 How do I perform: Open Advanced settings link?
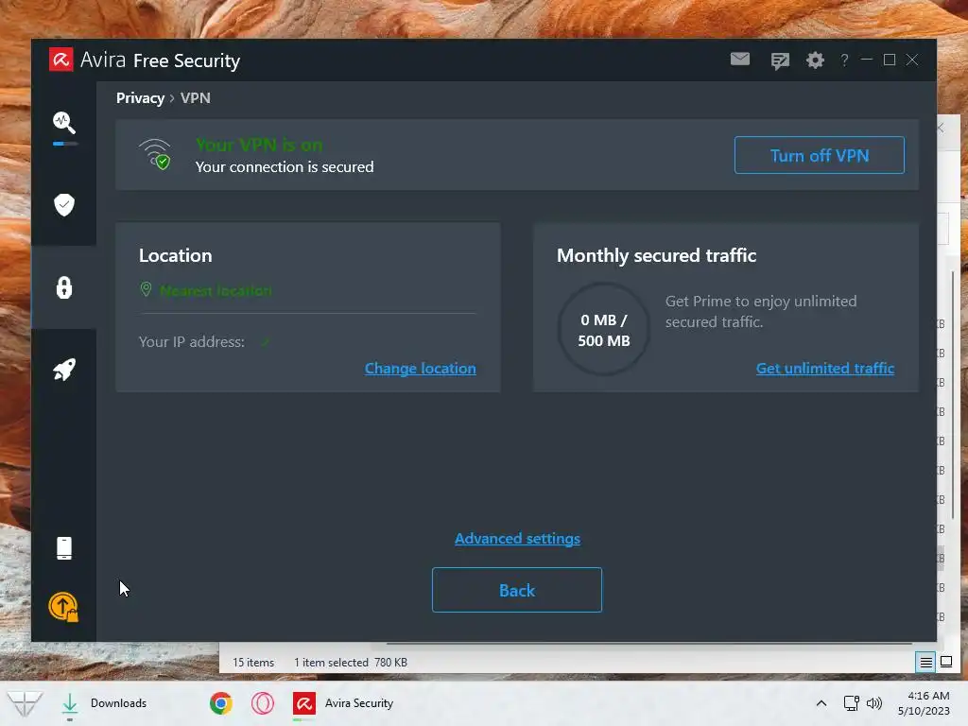pos(517,539)
